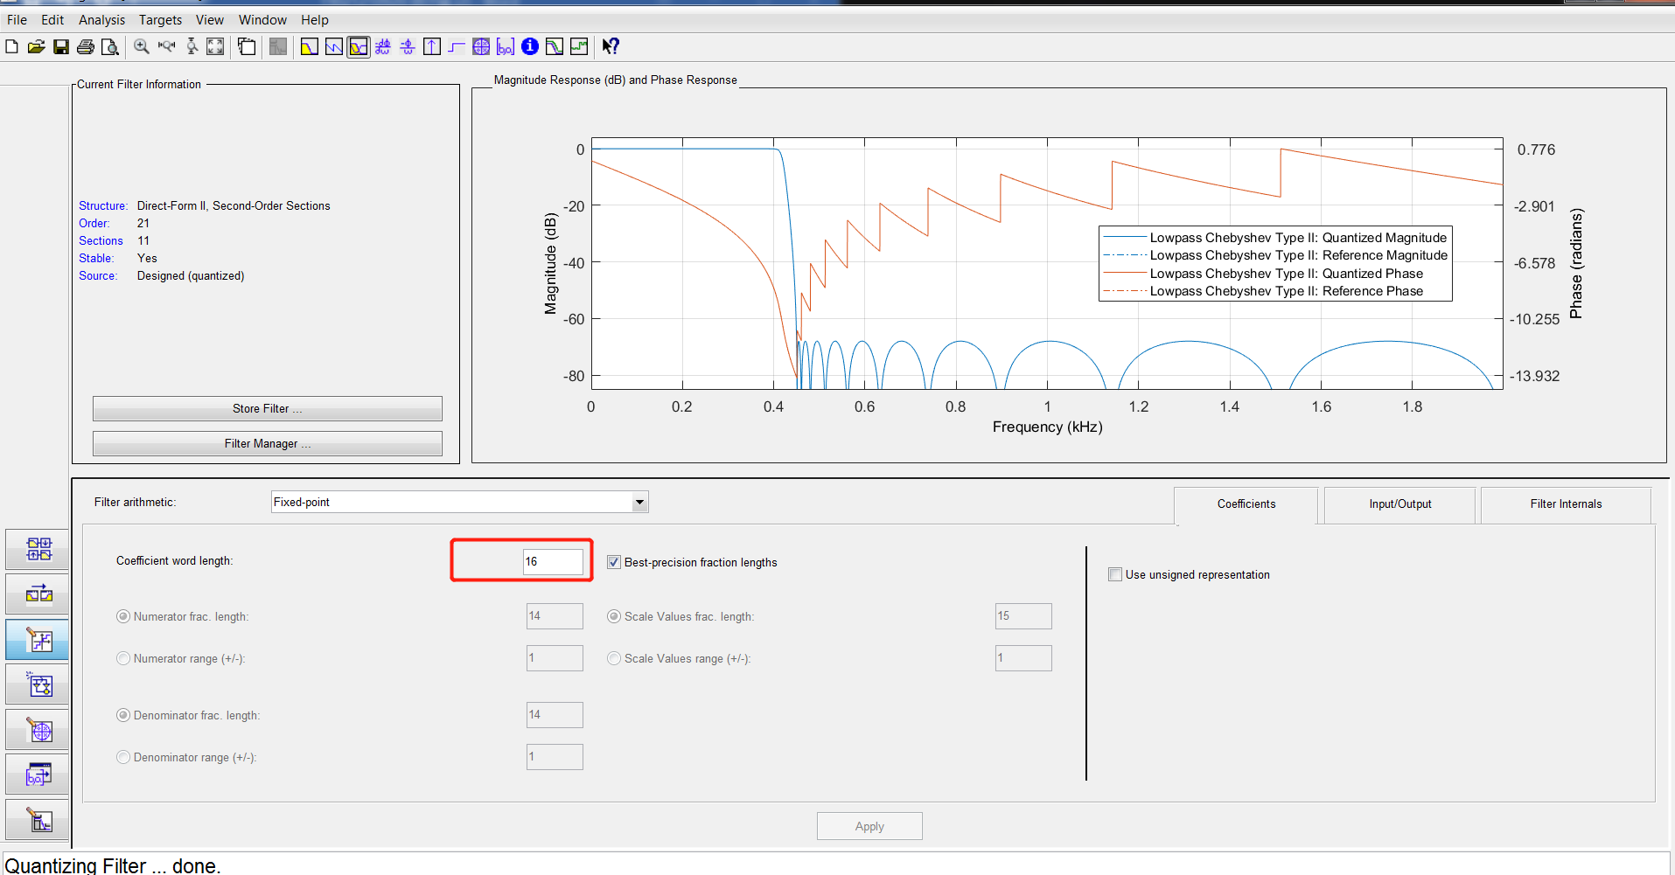Enable Use unsigned representation checkbox

click(x=1115, y=574)
